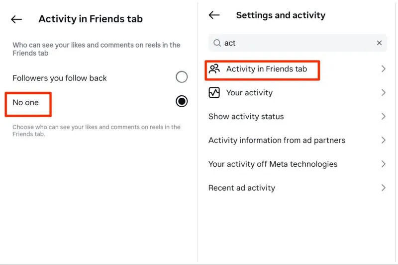Open Show activity status setting
Viewport: 398px width, 265px height.
pos(246,117)
